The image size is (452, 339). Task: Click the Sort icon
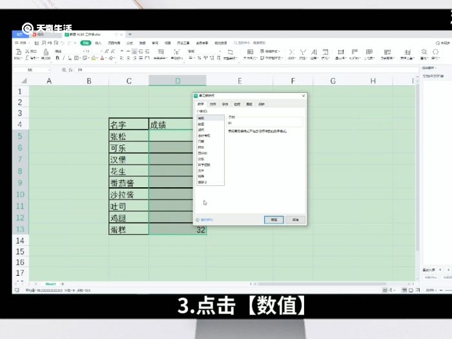pos(314,52)
